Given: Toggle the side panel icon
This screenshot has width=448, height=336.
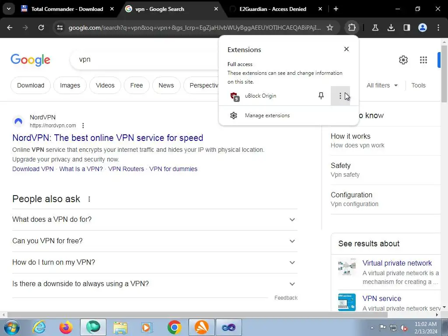Looking at the screenshot, I should 406,28.
